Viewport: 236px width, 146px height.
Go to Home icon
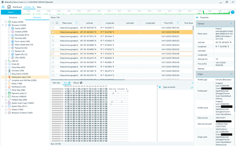click(x=9, y=7)
